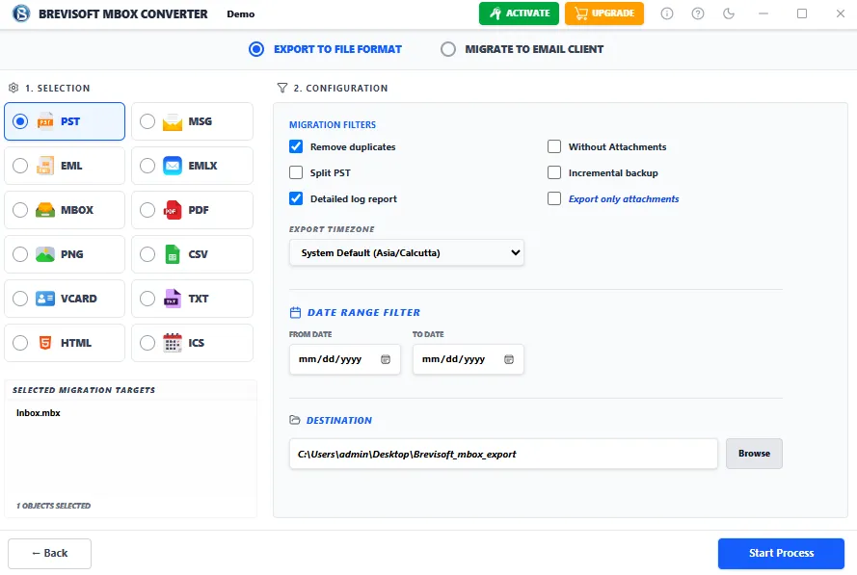Screen dimensions: 857x575
Task: Toggle dark mode moon icon
Action: 729,13
